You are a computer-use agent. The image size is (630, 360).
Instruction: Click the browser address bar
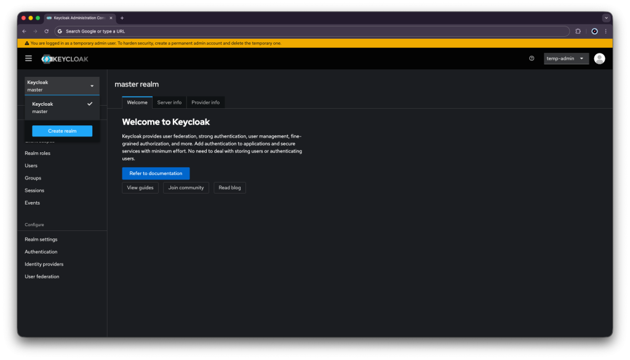click(x=308, y=31)
